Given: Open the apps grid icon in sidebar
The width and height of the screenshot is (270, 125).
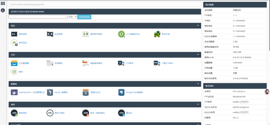Looking at the screenshot, I should click(x=3, y=3).
